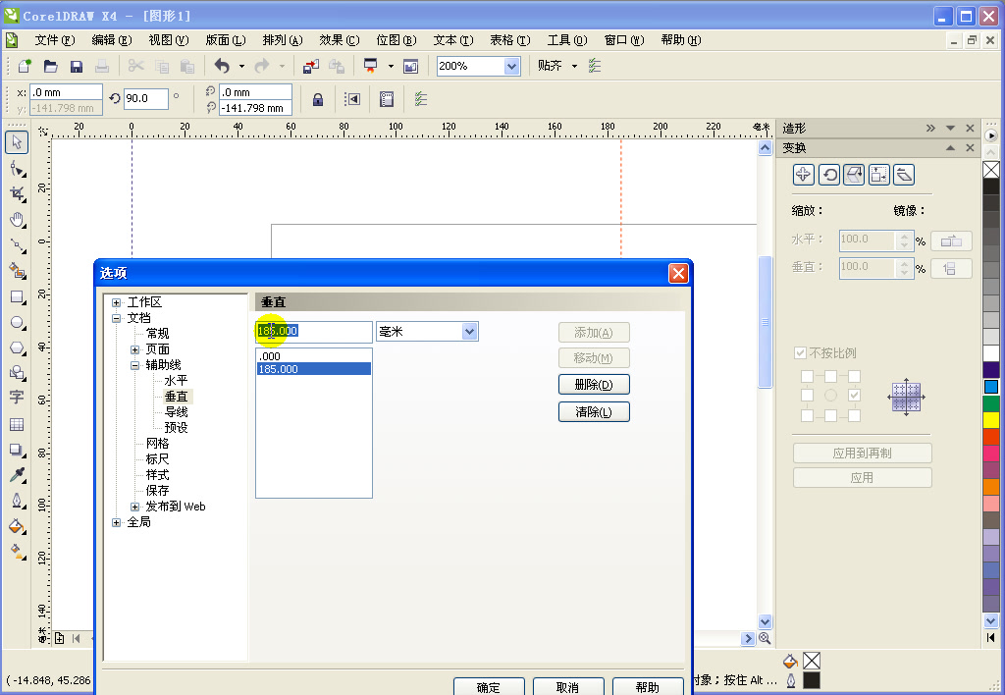Screen dimensions: 1005x695
Task: Select the Shape tool in toolbox
Action: (17, 169)
